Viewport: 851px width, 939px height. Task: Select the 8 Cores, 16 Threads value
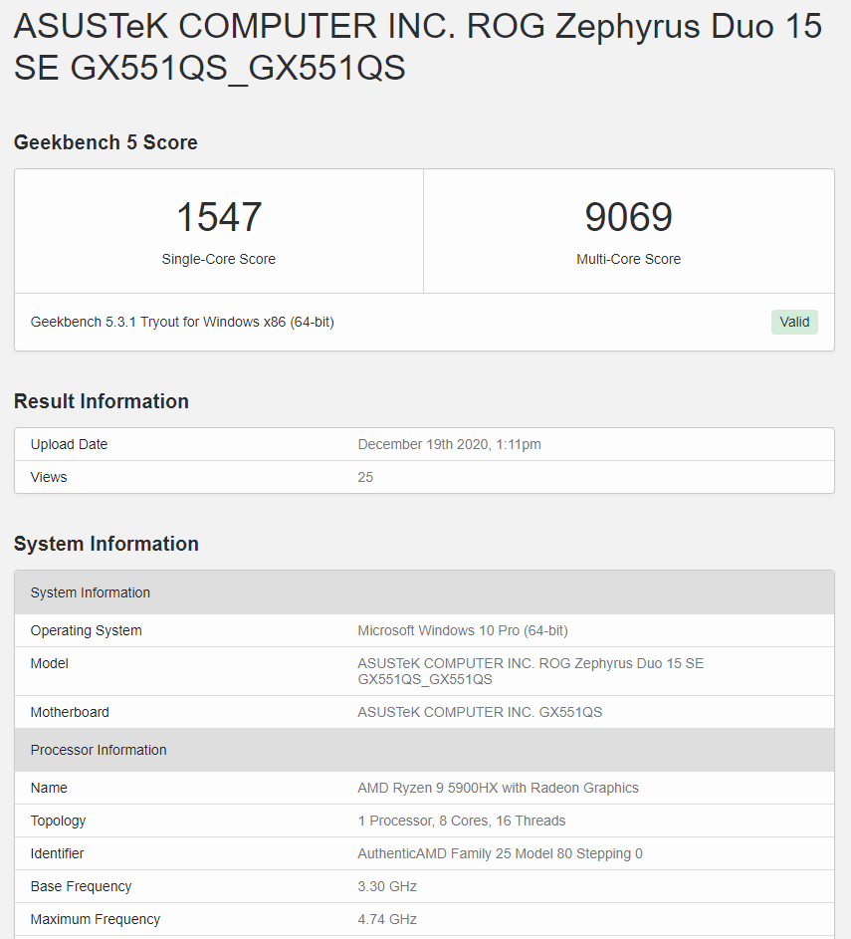(462, 822)
